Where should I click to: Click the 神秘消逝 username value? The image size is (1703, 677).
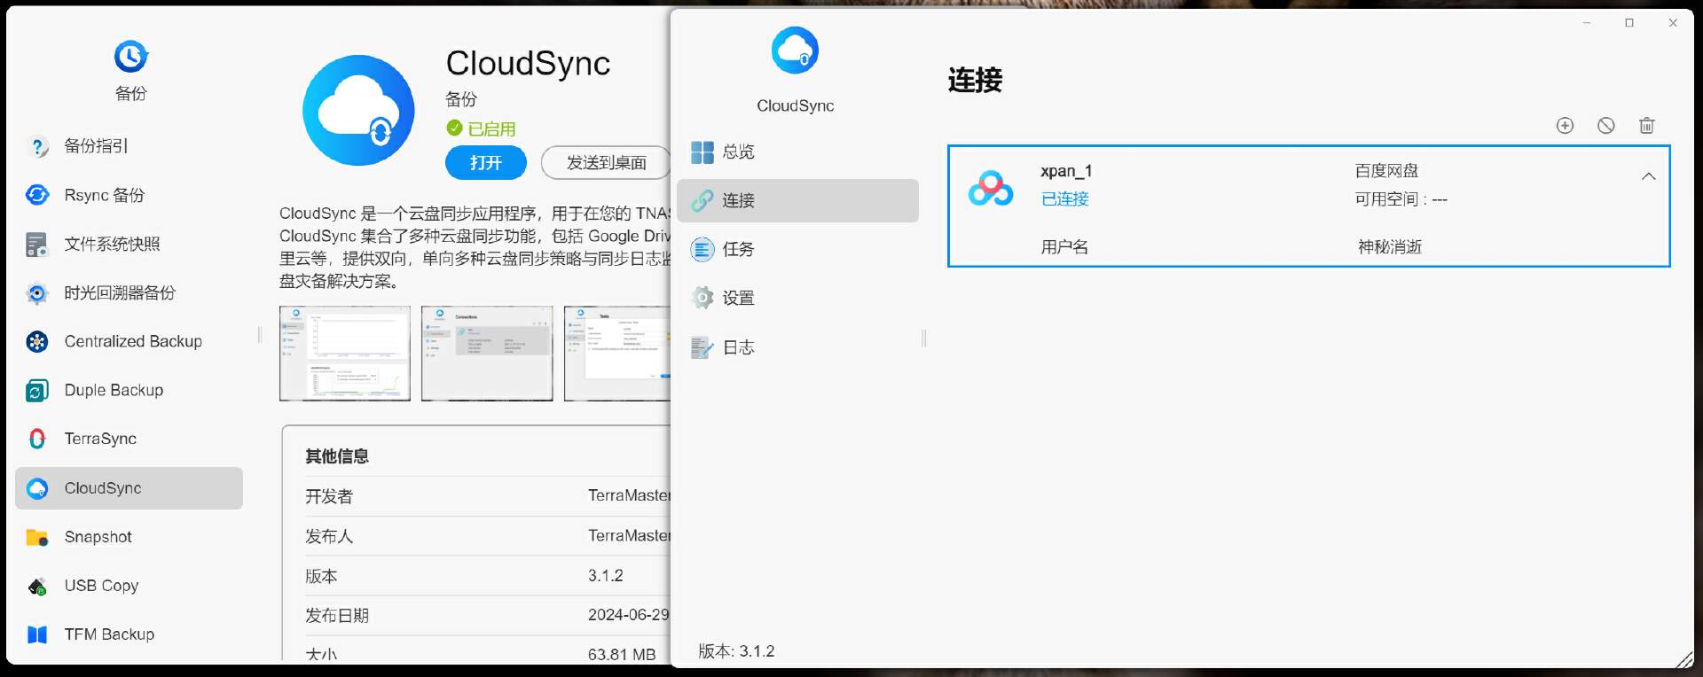(1390, 247)
